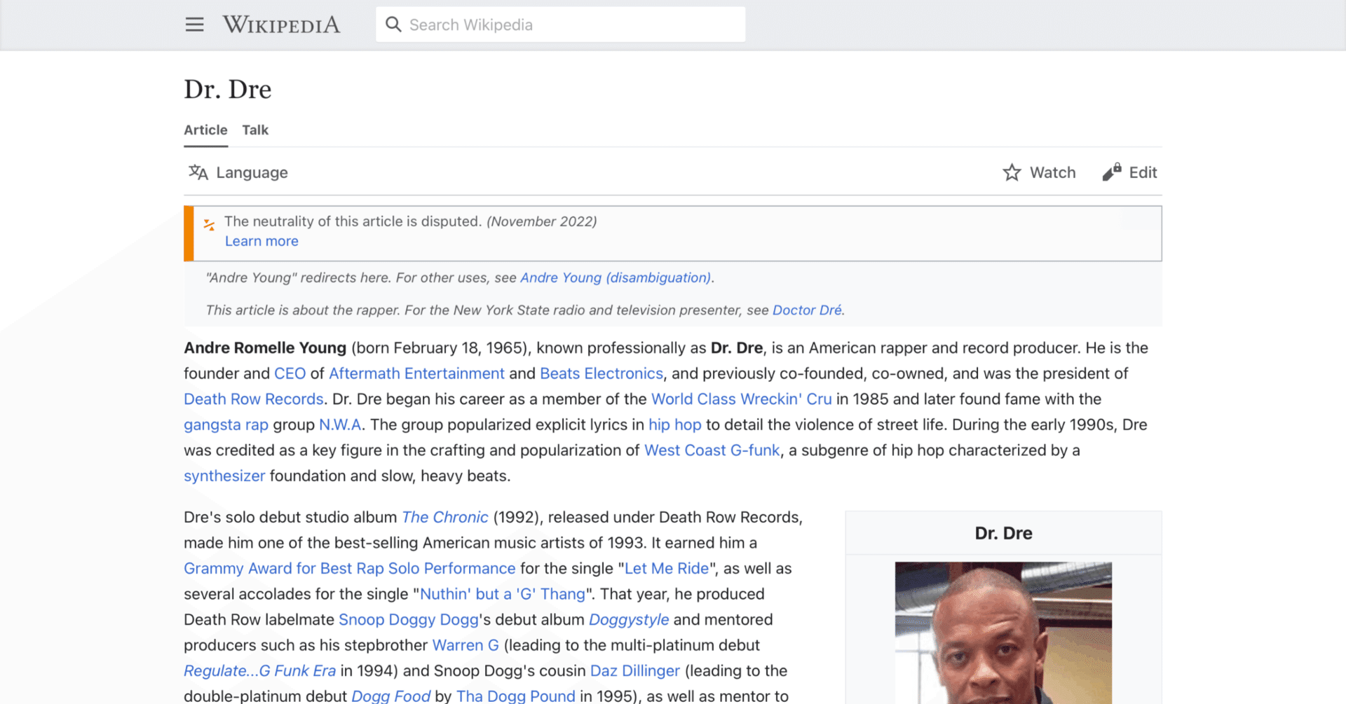Open the Beats Electronics link
The width and height of the screenshot is (1346, 704).
[x=601, y=373]
